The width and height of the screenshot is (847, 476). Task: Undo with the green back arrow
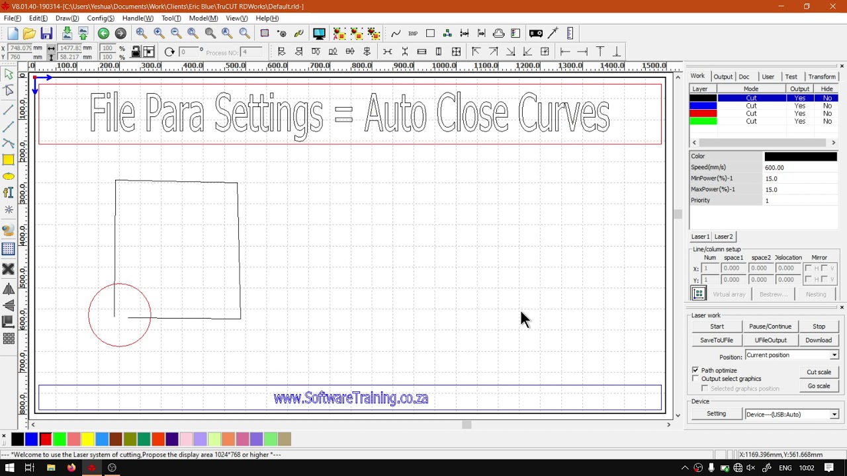click(x=104, y=34)
